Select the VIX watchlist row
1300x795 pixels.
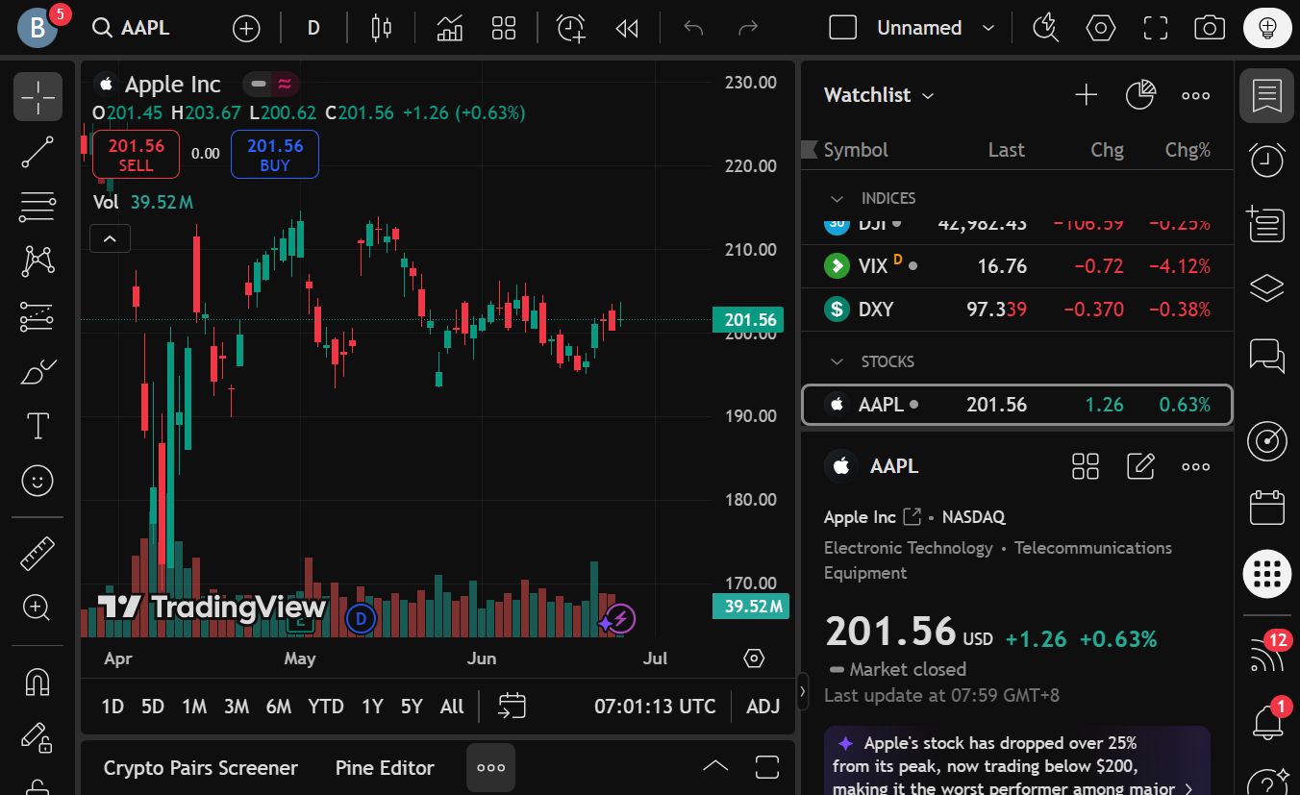pos(1016,266)
